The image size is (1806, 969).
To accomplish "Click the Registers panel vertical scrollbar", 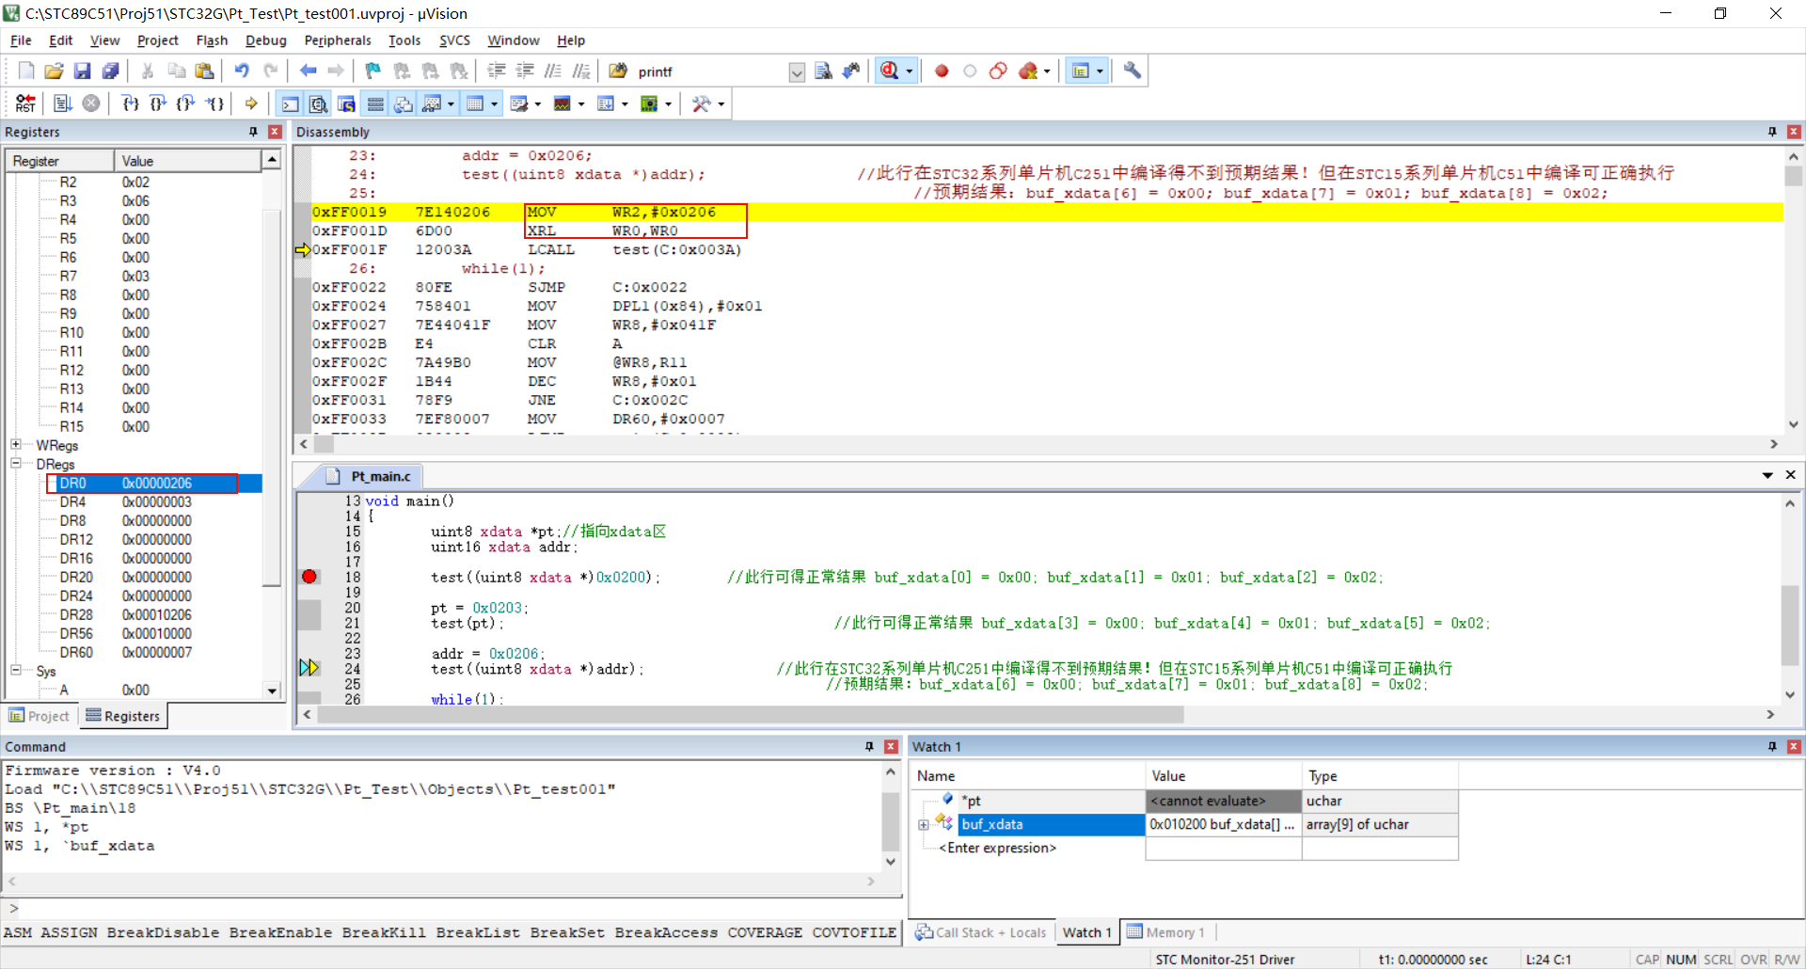I will click(272, 423).
